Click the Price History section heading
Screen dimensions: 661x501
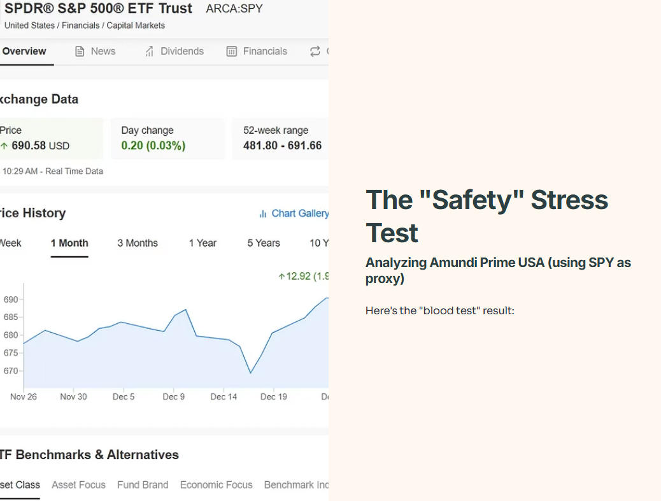[33, 213]
